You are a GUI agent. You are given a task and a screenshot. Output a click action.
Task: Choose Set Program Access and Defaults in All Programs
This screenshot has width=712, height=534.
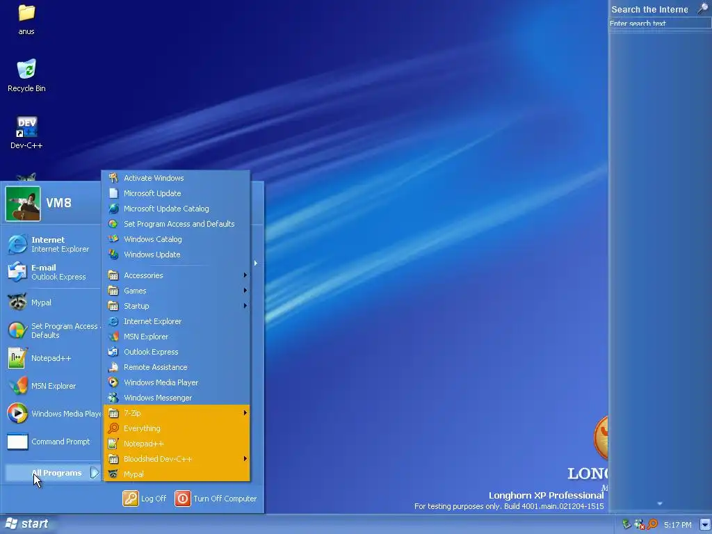click(177, 224)
